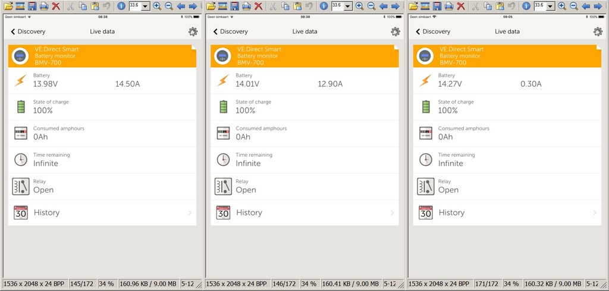Tap Discovery back link in the 14.27V screen
This screenshot has width=609, height=291.
coord(433,31)
